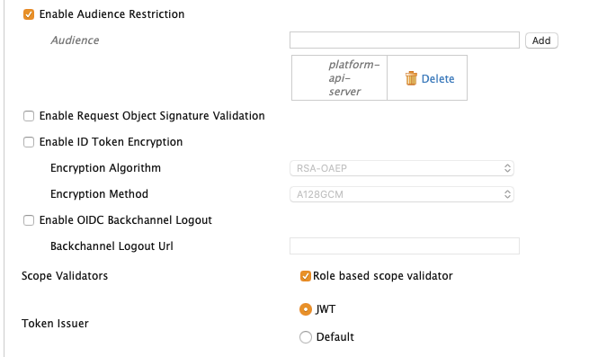Click the Add button for Audience
The image size is (589, 357).
(541, 40)
